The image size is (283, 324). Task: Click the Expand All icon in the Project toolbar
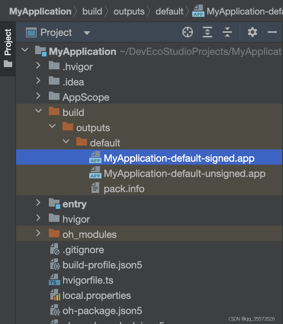click(207, 32)
